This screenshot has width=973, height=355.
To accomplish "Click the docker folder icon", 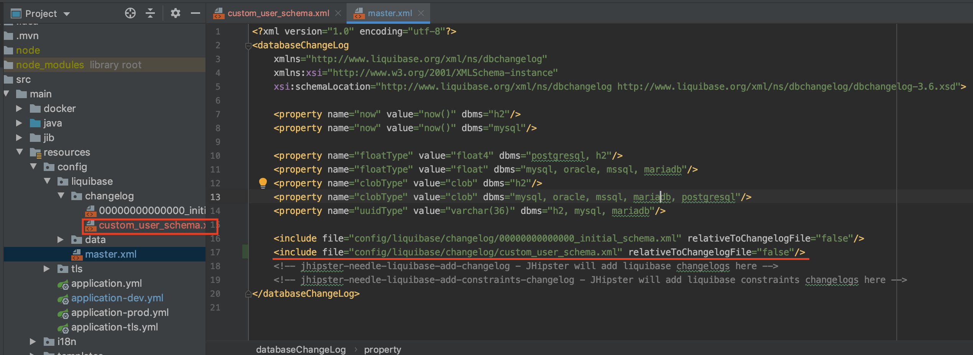I will pyautogui.click(x=35, y=109).
